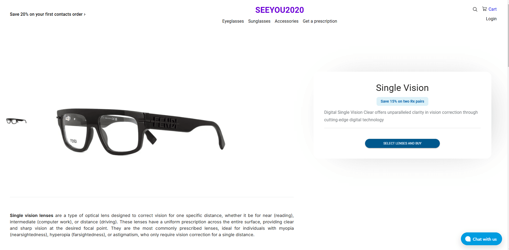Select Get a prescription menu item
The height and width of the screenshot is (250, 509).
320,21
